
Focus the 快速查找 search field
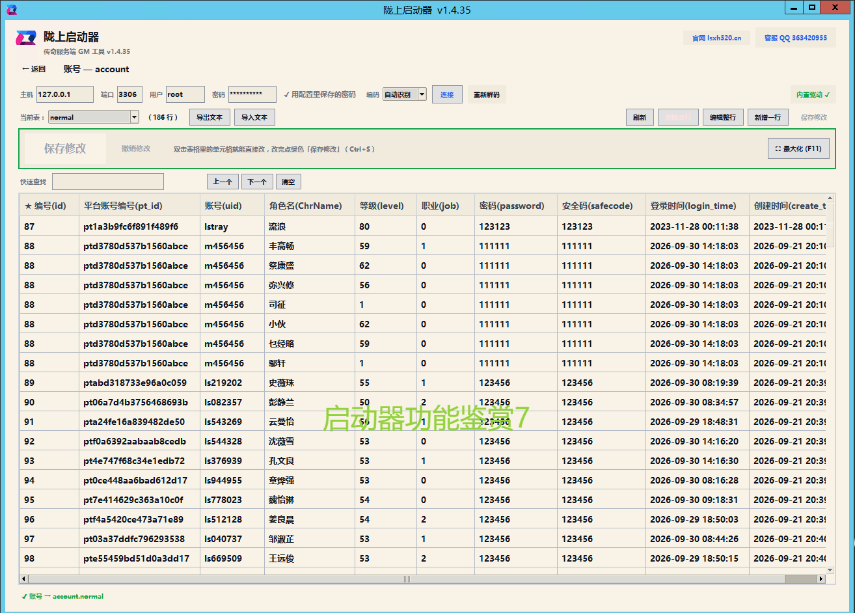click(108, 182)
